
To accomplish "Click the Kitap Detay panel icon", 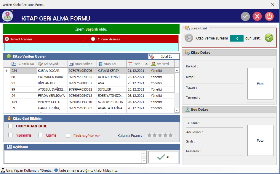I will tap(187, 53).
